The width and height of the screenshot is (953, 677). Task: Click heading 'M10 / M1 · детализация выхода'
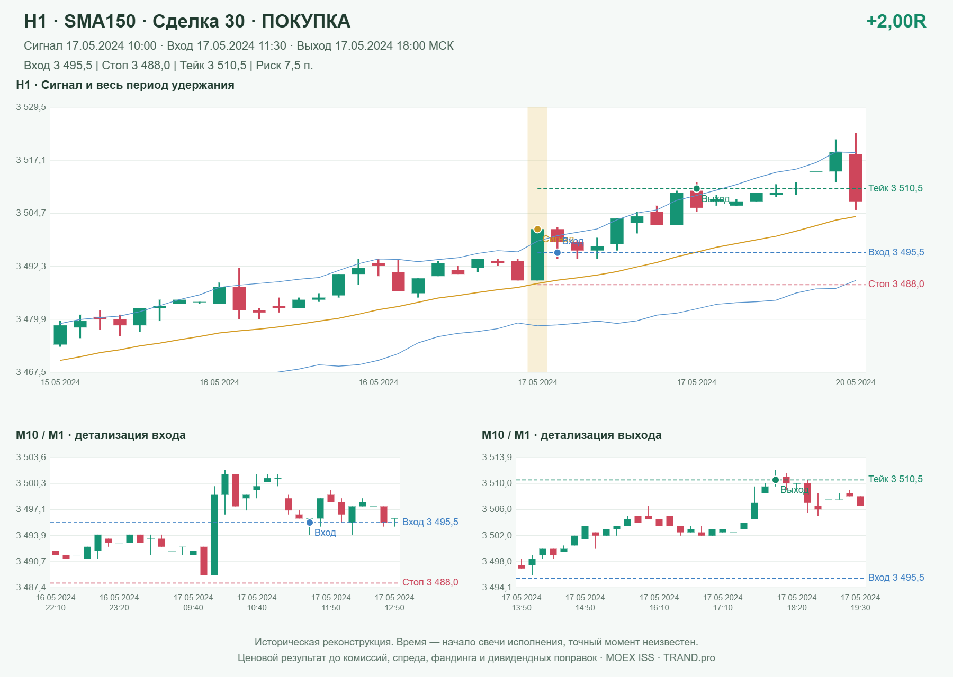coord(572,435)
